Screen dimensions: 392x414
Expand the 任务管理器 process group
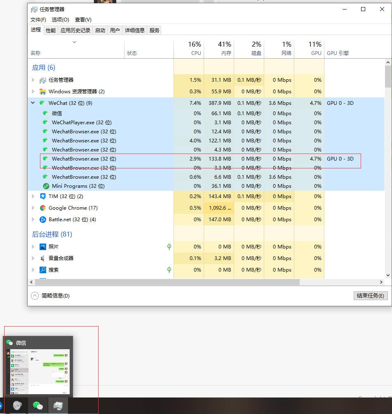[x=33, y=80]
